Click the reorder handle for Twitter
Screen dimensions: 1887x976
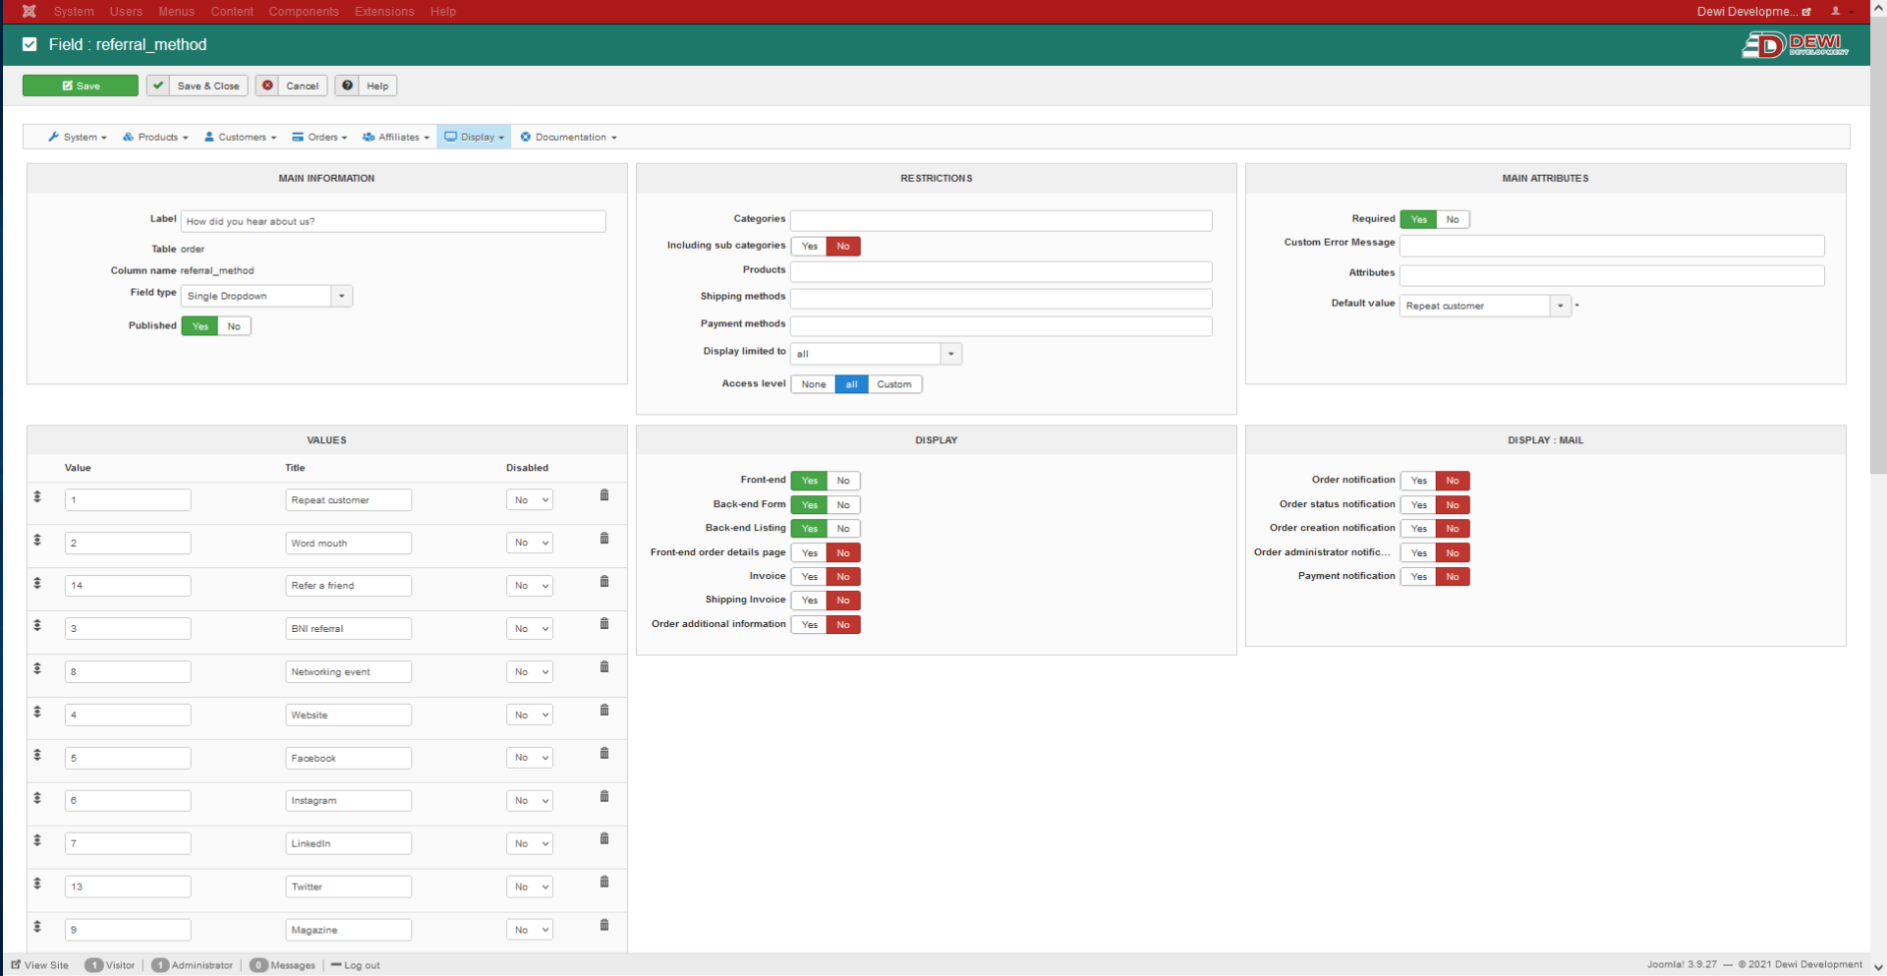(x=37, y=885)
